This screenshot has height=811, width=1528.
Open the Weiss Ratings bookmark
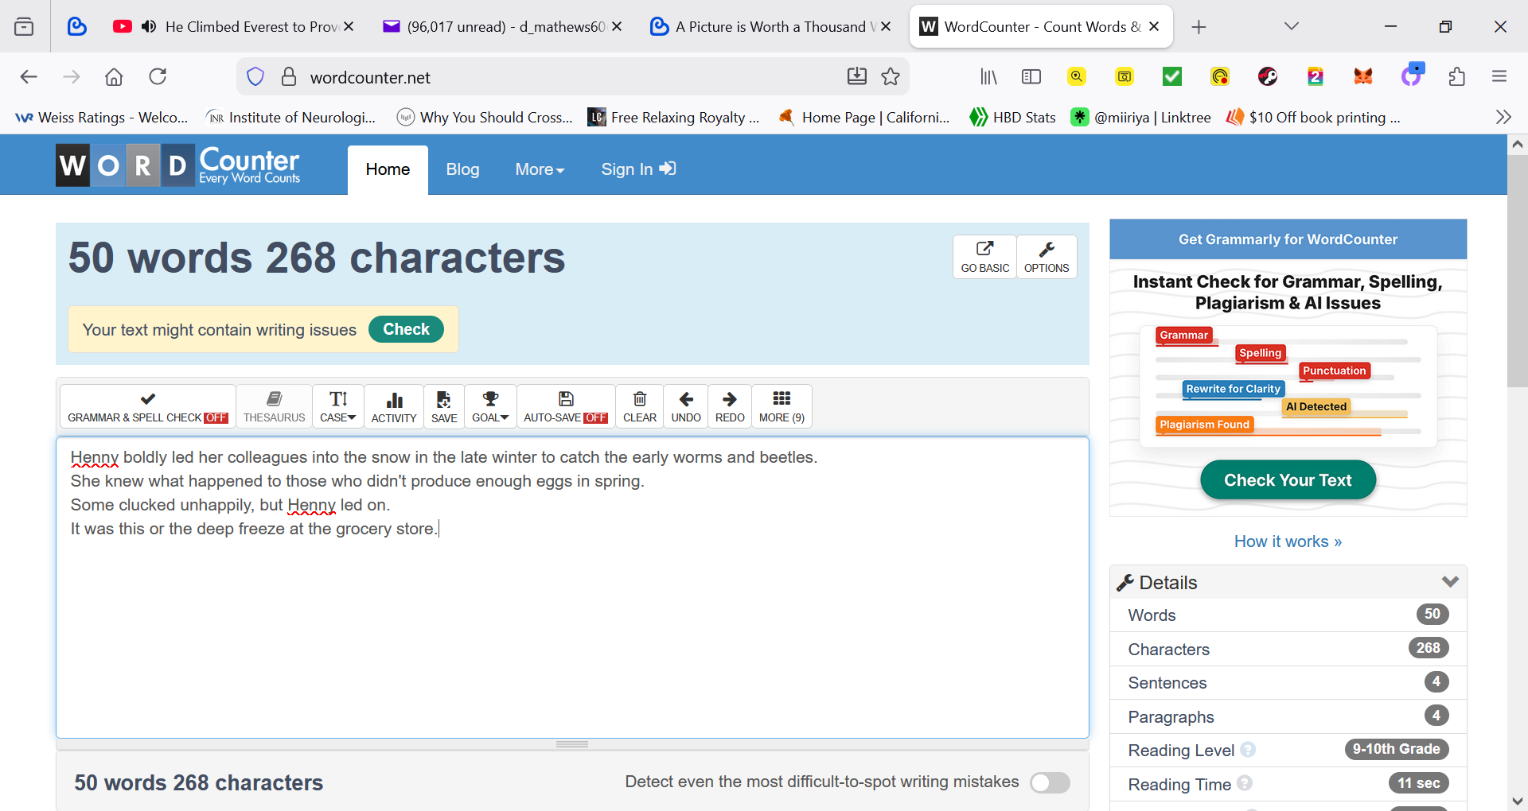click(x=102, y=117)
